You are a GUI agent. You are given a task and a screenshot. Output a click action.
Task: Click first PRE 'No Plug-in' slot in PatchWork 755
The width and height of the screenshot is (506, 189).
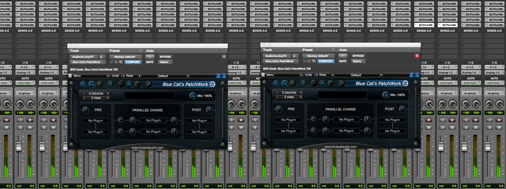tap(95, 121)
